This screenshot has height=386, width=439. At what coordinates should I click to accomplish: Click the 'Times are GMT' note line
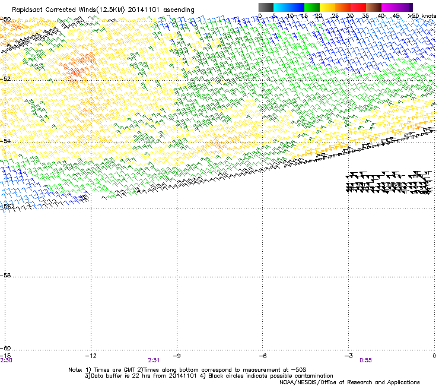point(187,370)
